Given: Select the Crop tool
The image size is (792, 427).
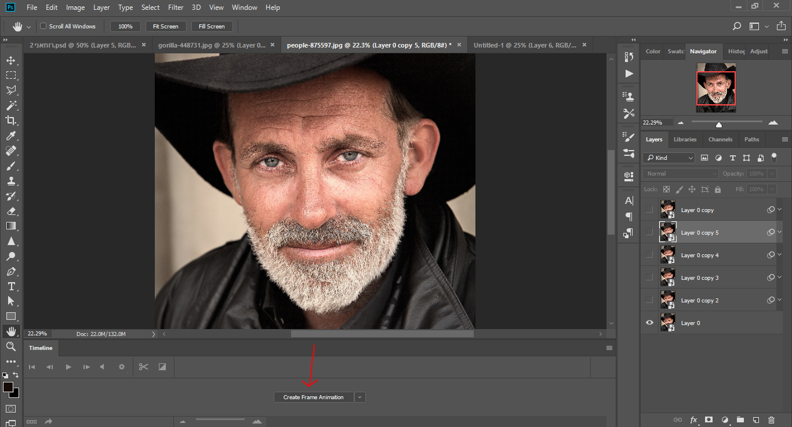Looking at the screenshot, I should pos(11,121).
